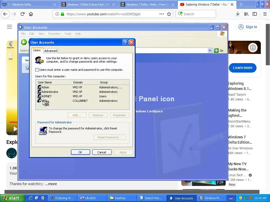Click the Properties button
This screenshot has height=202, width=270.
119,115
